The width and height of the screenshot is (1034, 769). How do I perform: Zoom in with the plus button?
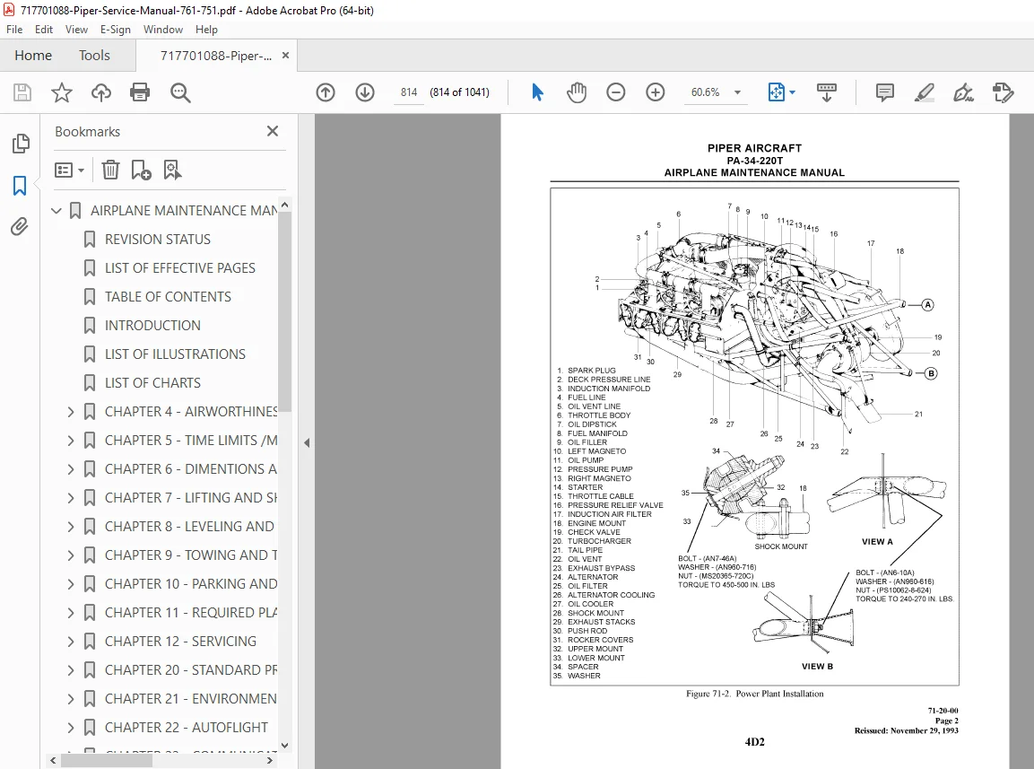(655, 92)
